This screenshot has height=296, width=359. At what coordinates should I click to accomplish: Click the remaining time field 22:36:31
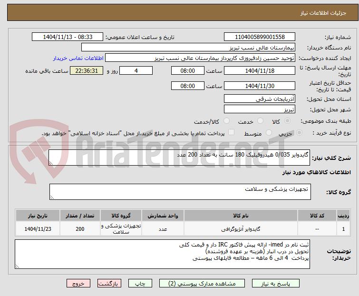(x=87, y=70)
